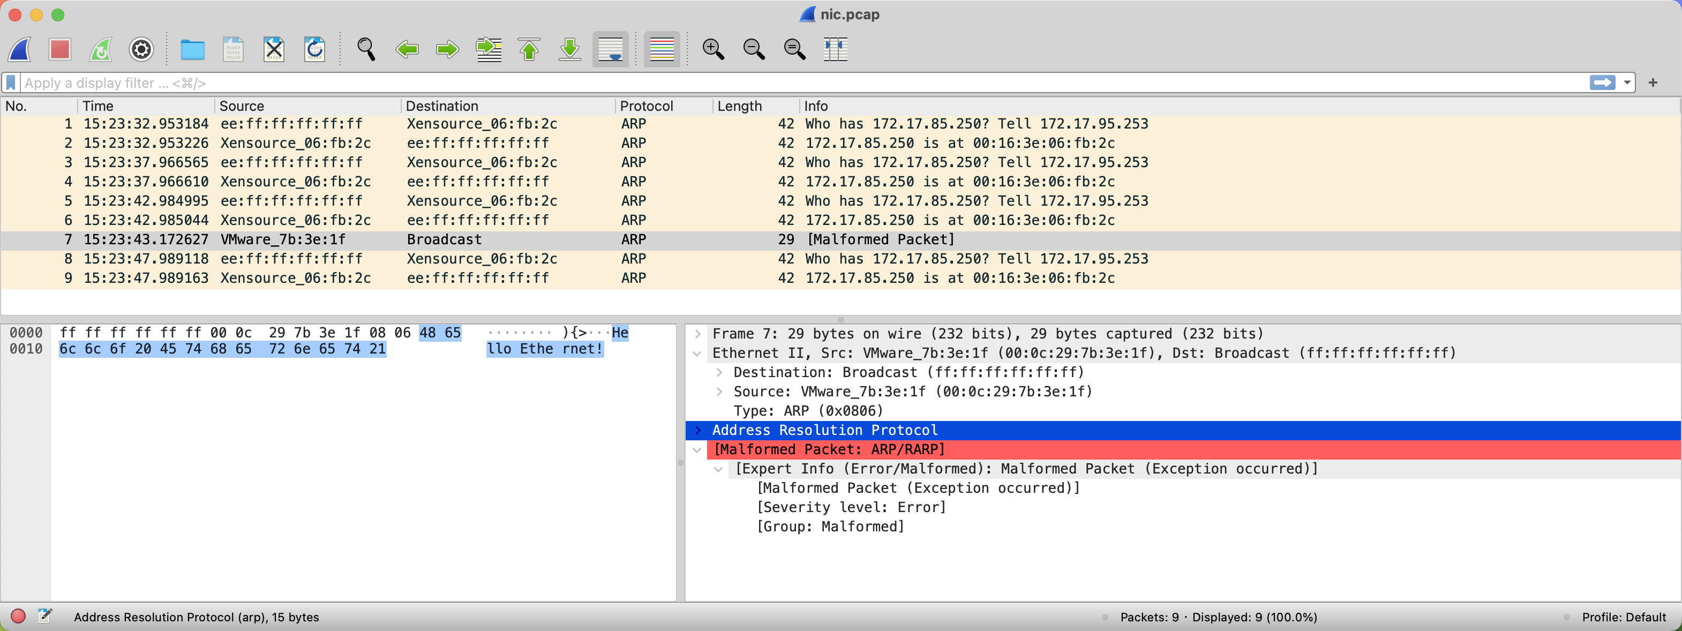Toggle packet list colorization
This screenshot has height=631, width=1682.
[x=662, y=50]
